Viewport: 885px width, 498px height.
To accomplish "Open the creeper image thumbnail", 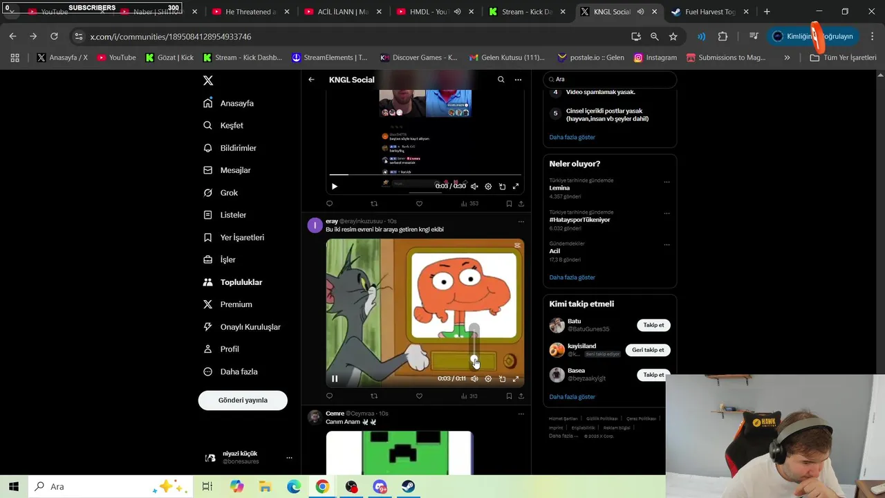I will (x=400, y=453).
